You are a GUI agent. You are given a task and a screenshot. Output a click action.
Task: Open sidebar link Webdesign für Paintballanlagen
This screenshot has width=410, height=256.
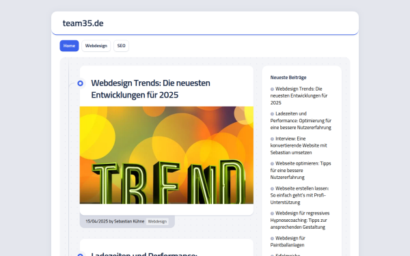coord(288,242)
